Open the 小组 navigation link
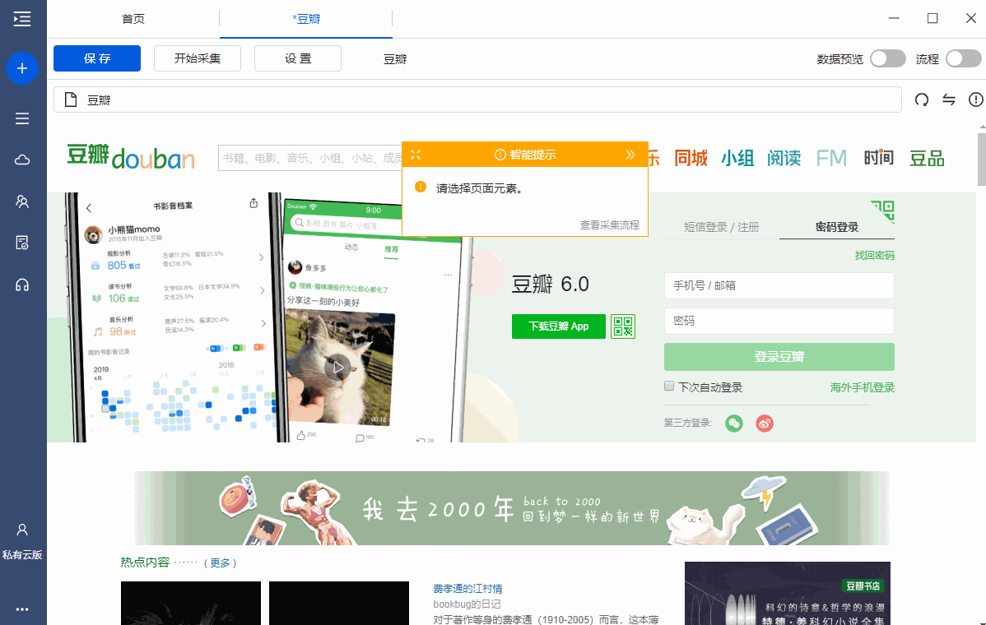The height and width of the screenshot is (625, 986). click(737, 158)
